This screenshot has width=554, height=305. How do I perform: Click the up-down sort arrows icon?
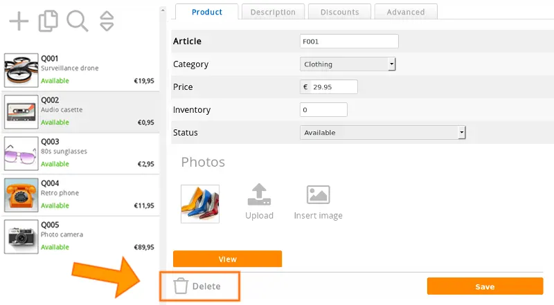(107, 21)
